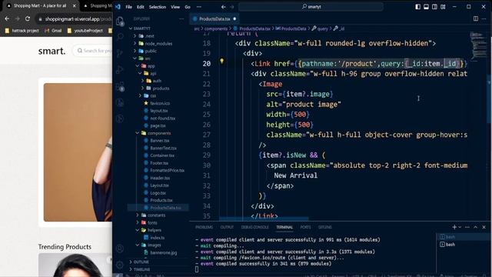
Task: Open the File menu
Action: [129, 7]
